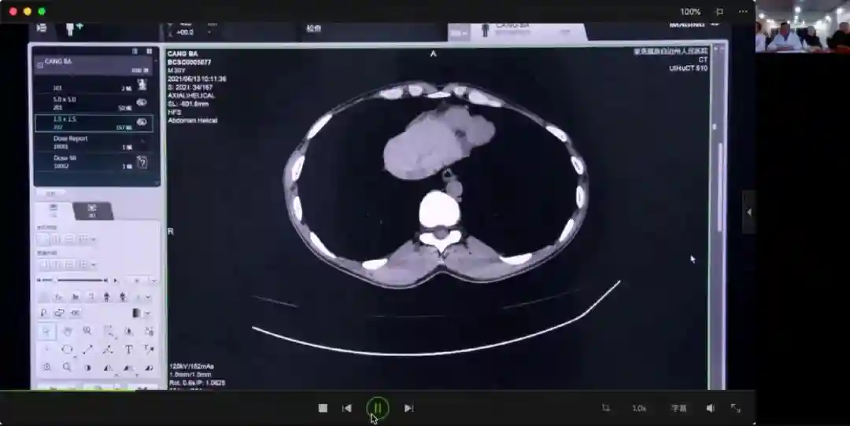Skip to the previous video segment
850x426 pixels.
click(346, 408)
